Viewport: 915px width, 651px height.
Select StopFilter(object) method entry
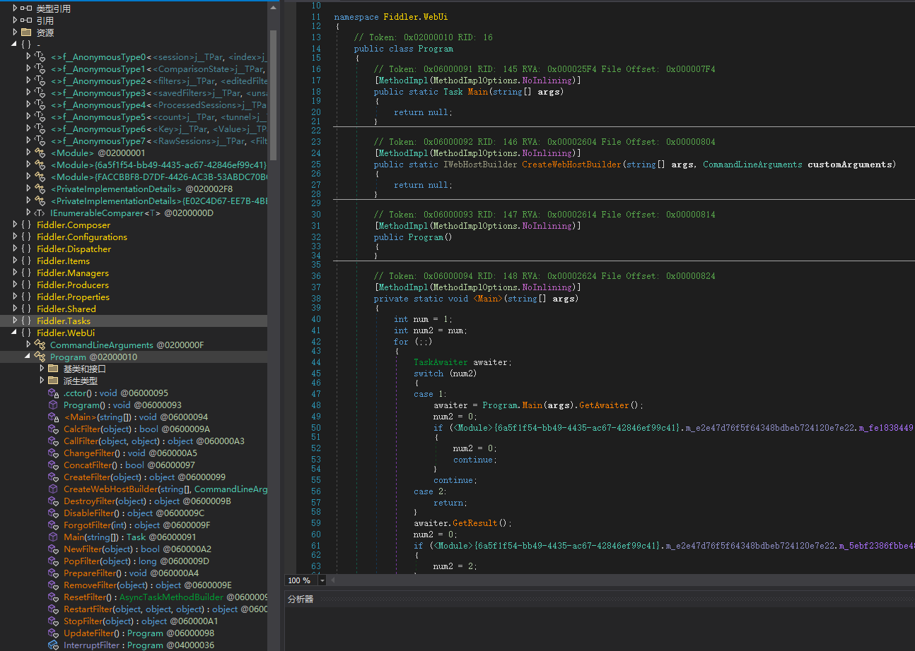pyautogui.click(x=141, y=621)
